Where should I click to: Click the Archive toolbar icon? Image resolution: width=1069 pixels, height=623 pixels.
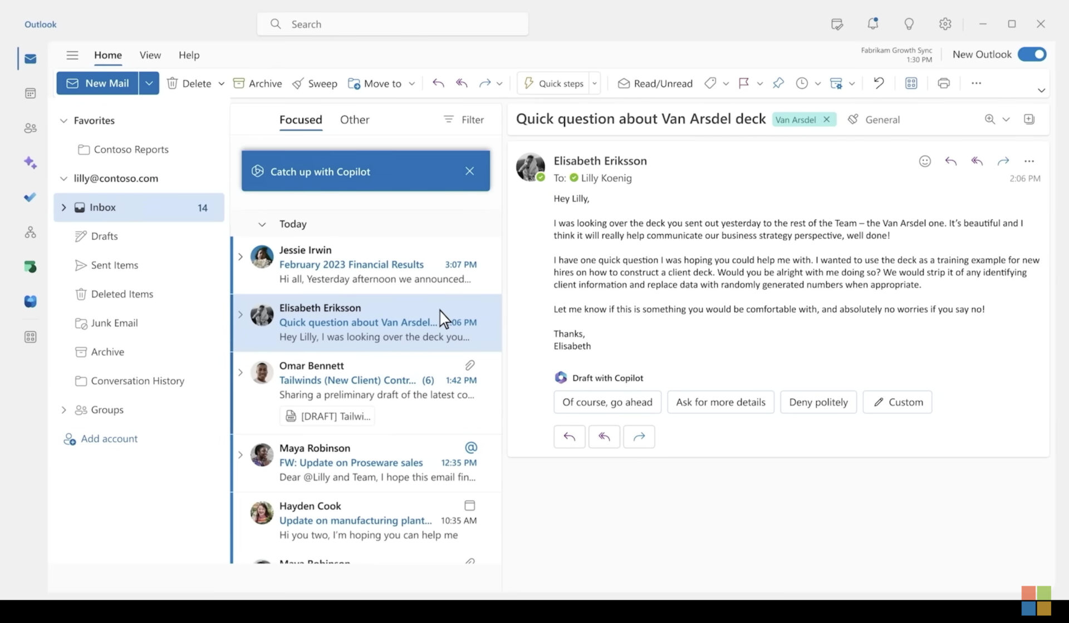click(x=239, y=83)
